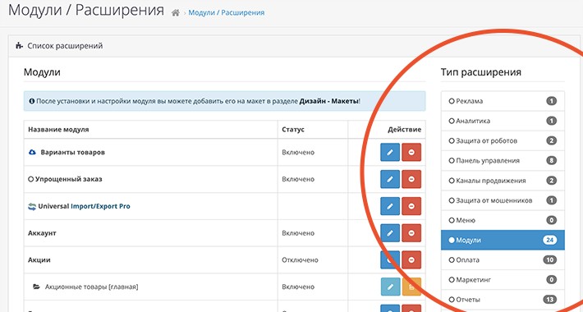This screenshot has height=312, width=583.
Task: Click the count badge 10 on Оплата
Action: click(550, 260)
